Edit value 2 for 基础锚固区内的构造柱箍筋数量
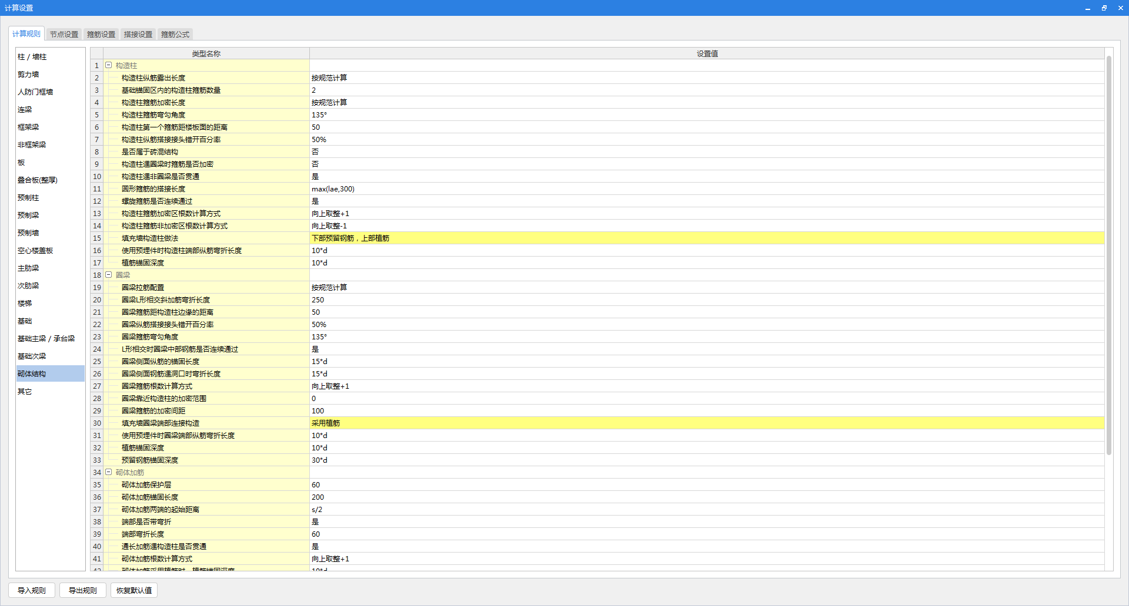This screenshot has width=1129, height=606. pyautogui.click(x=707, y=90)
